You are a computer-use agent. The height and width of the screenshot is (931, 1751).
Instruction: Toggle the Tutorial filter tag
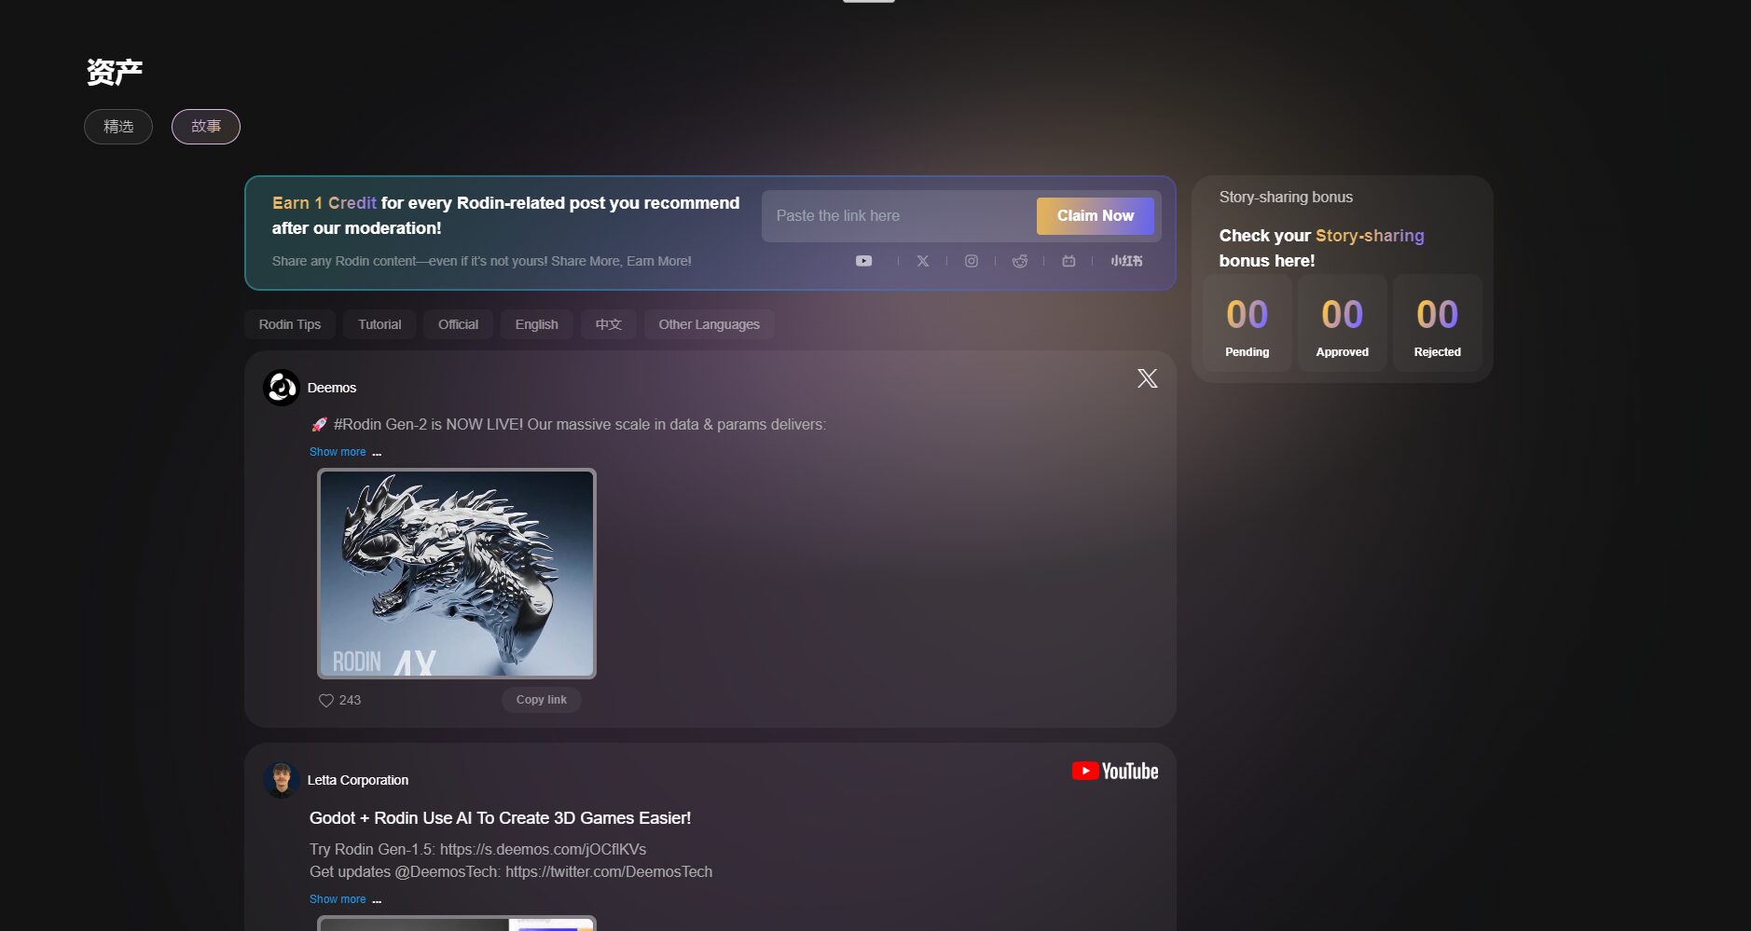pyautogui.click(x=379, y=324)
